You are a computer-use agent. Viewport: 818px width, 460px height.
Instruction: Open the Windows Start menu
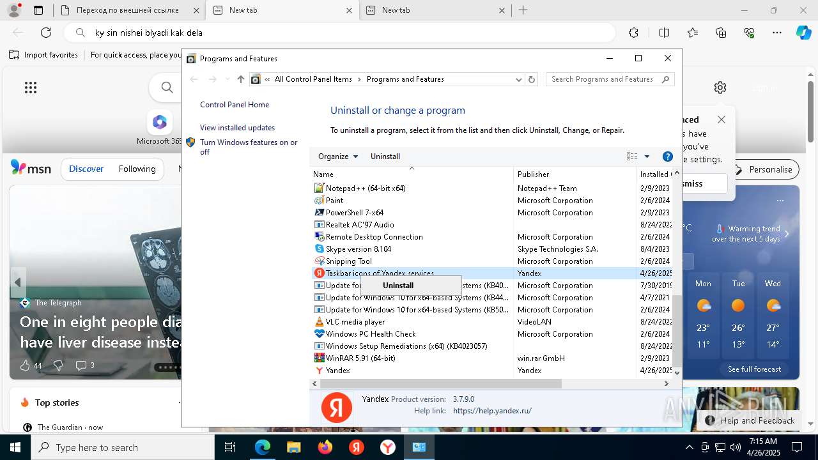point(15,447)
